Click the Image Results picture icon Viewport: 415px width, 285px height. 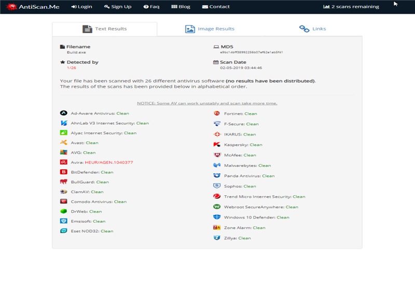click(x=190, y=29)
